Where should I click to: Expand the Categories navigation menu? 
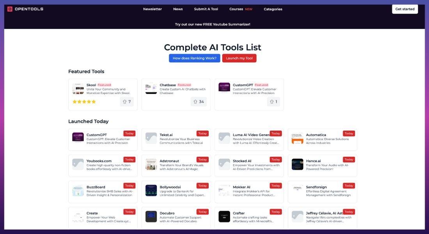coord(273,9)
